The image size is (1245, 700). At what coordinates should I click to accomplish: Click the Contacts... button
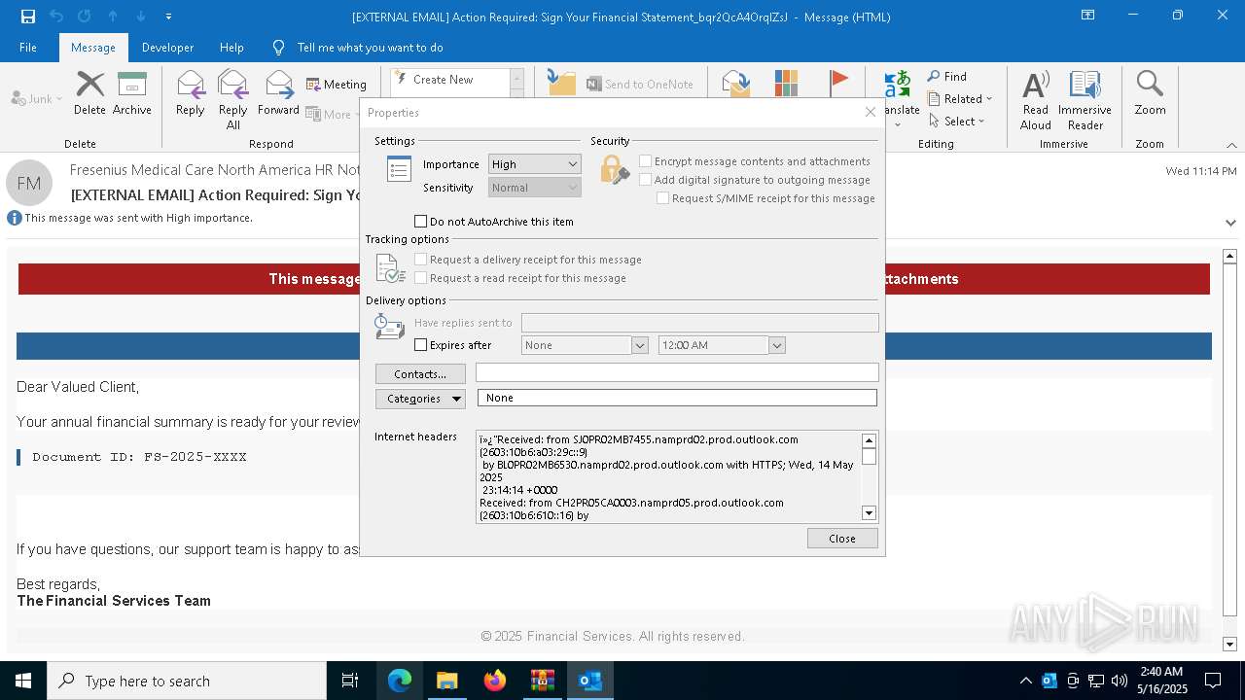pyautogui.click(x=420, y=374)
